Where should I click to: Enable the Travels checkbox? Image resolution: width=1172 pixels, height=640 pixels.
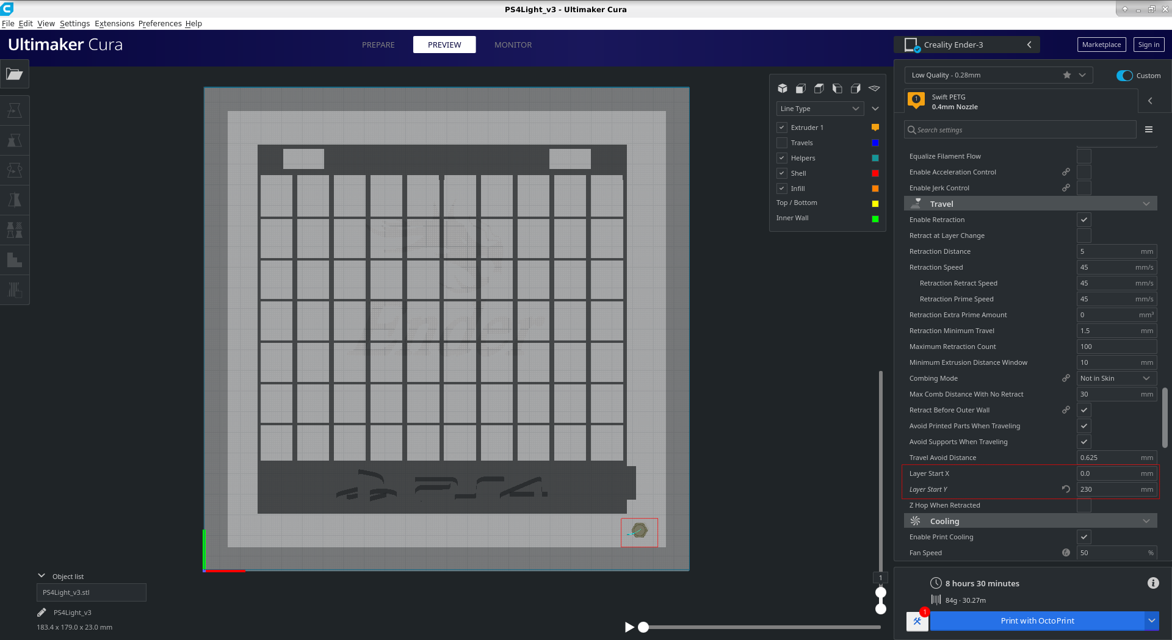point(782,143)
